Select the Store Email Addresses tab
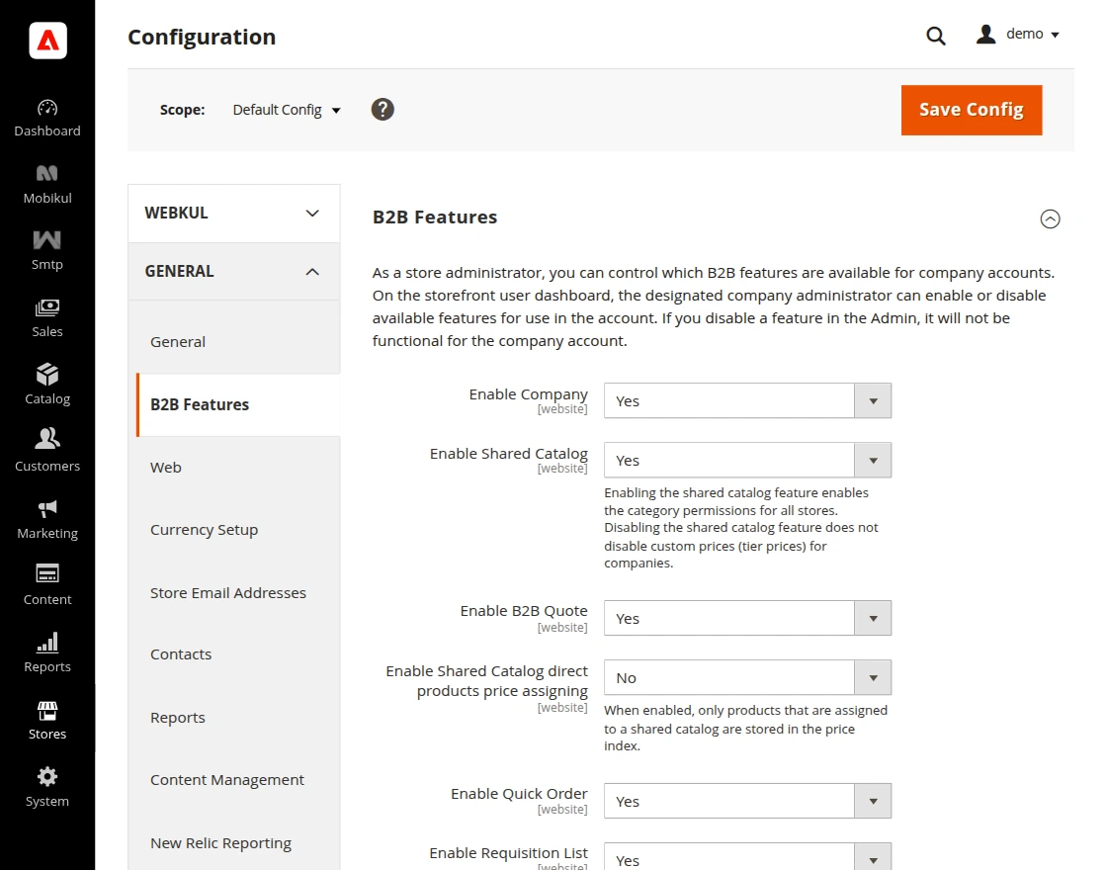1107x870 pixels. coord(228,592)
